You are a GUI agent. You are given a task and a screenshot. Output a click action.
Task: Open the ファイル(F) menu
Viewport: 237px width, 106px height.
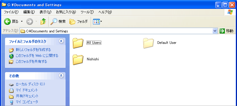11,12
